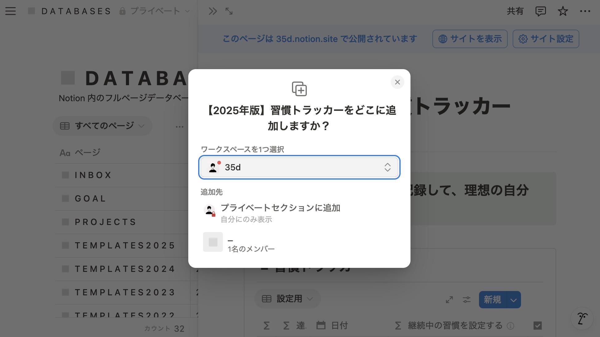The image size is (600, 337).
Task: Click the カウント 32 footer
Action: (x=164, y=328)
